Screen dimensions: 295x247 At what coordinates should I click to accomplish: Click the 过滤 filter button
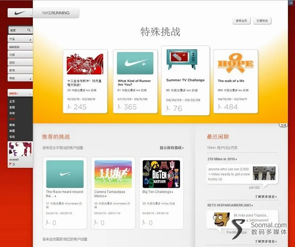[x=283, y=125]
